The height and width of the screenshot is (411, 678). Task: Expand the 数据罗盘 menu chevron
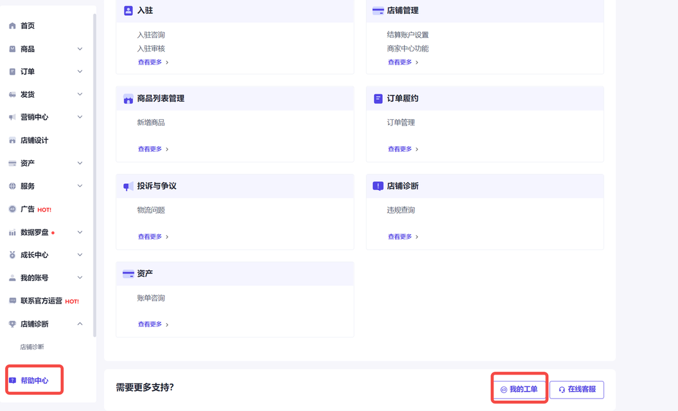(x=80, y=232)
